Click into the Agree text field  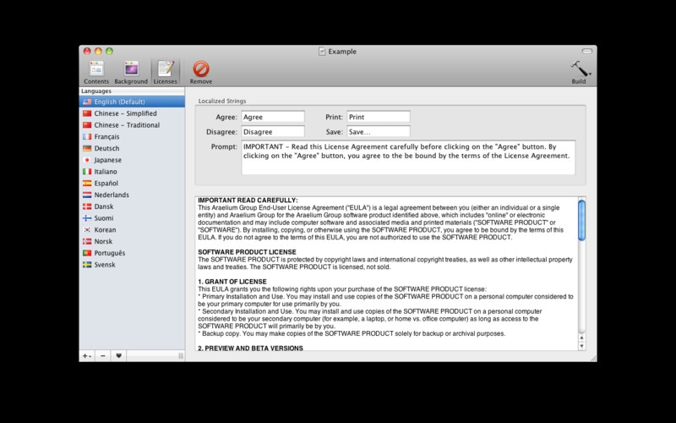(x=272, y=117)
